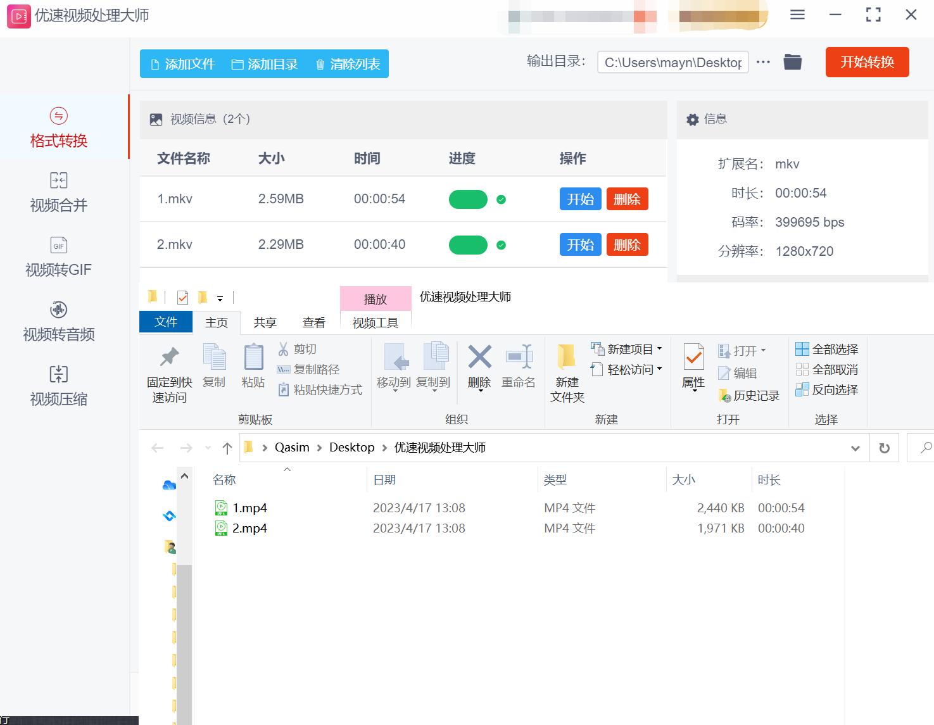Start conversion with 开始转换

tap(866, 62)
